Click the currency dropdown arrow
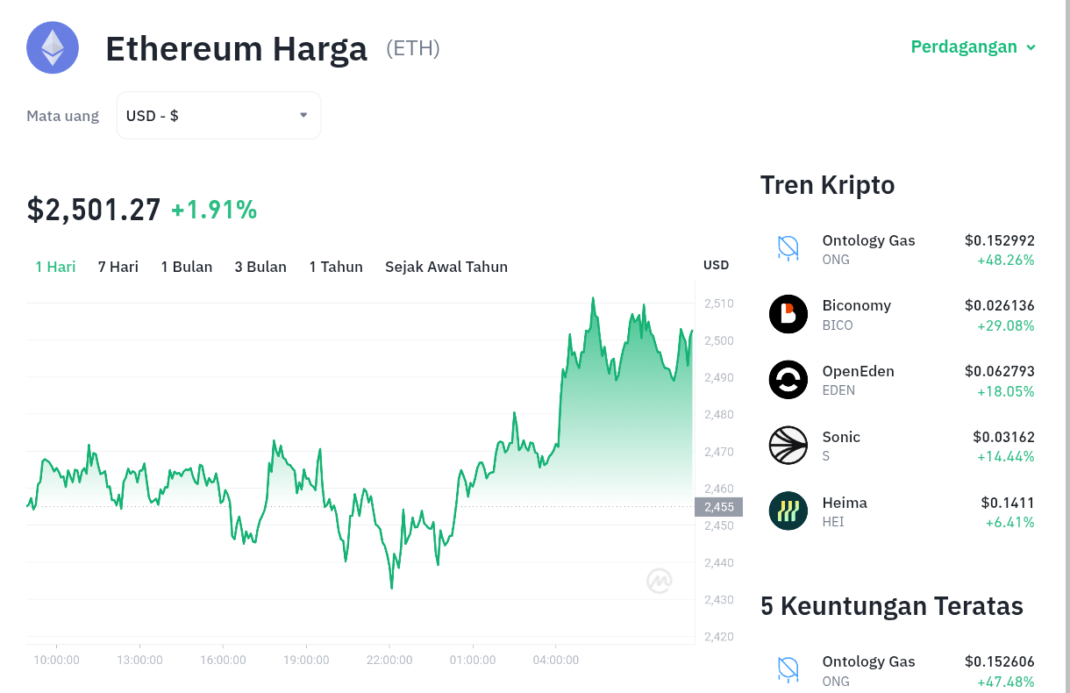This screenshot has height=693, width=1070. (303, 115)
